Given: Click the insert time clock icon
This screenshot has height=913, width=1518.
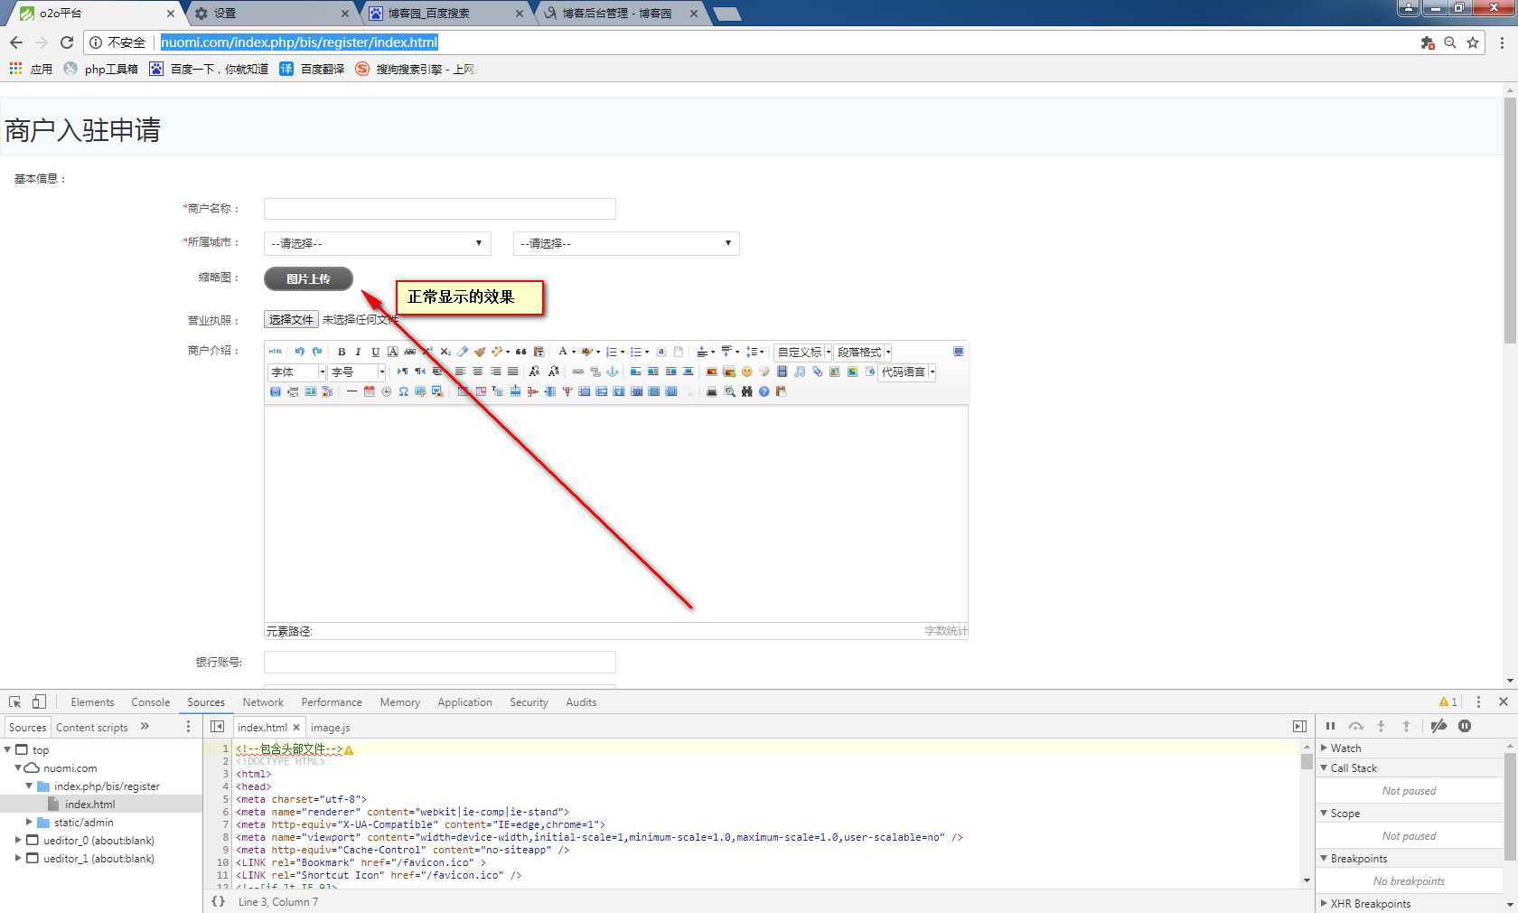Looking at the screenshot, I should (386, 391).
